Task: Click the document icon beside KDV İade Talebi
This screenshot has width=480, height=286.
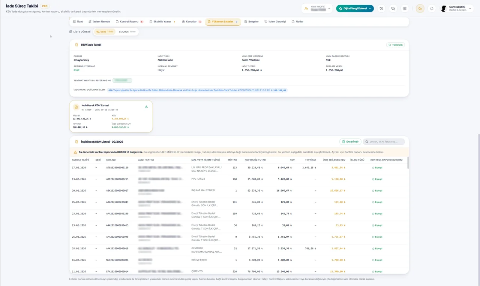Action: pos(76,45)
